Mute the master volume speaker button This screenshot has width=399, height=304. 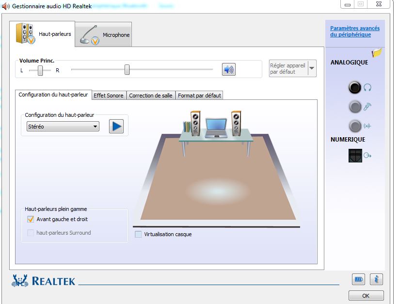(x=228, y=69)
